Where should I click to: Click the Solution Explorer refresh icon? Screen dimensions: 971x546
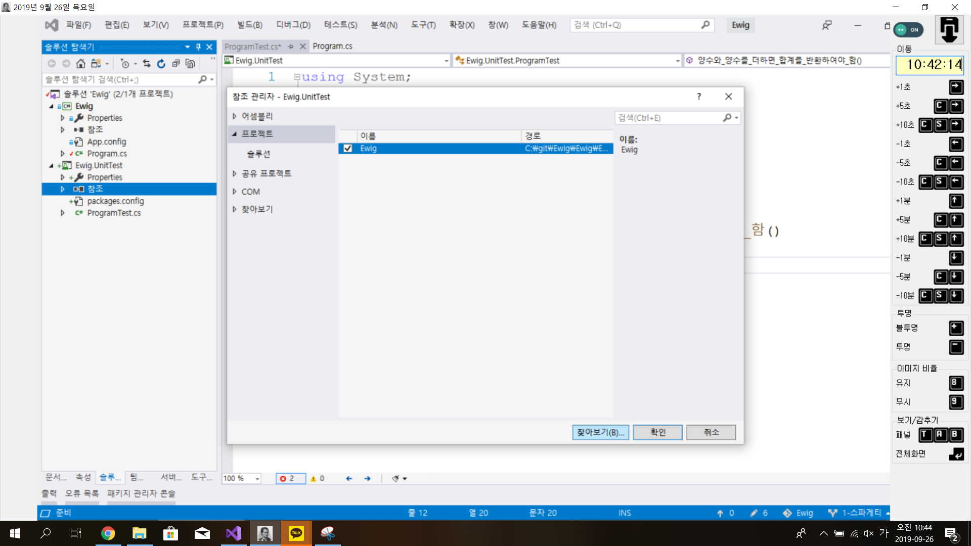[161, 63]
